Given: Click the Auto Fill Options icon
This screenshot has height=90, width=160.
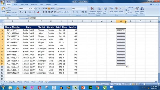Looking at the screenshot, I should (x=127, y=66).
